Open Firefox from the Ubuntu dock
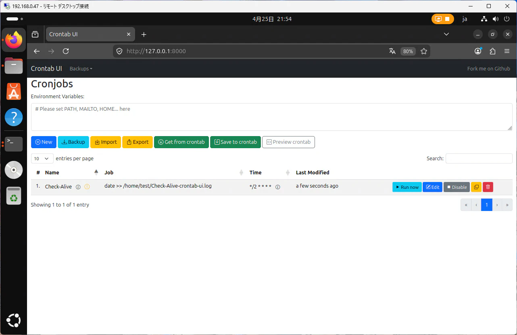 coord(14,40)
